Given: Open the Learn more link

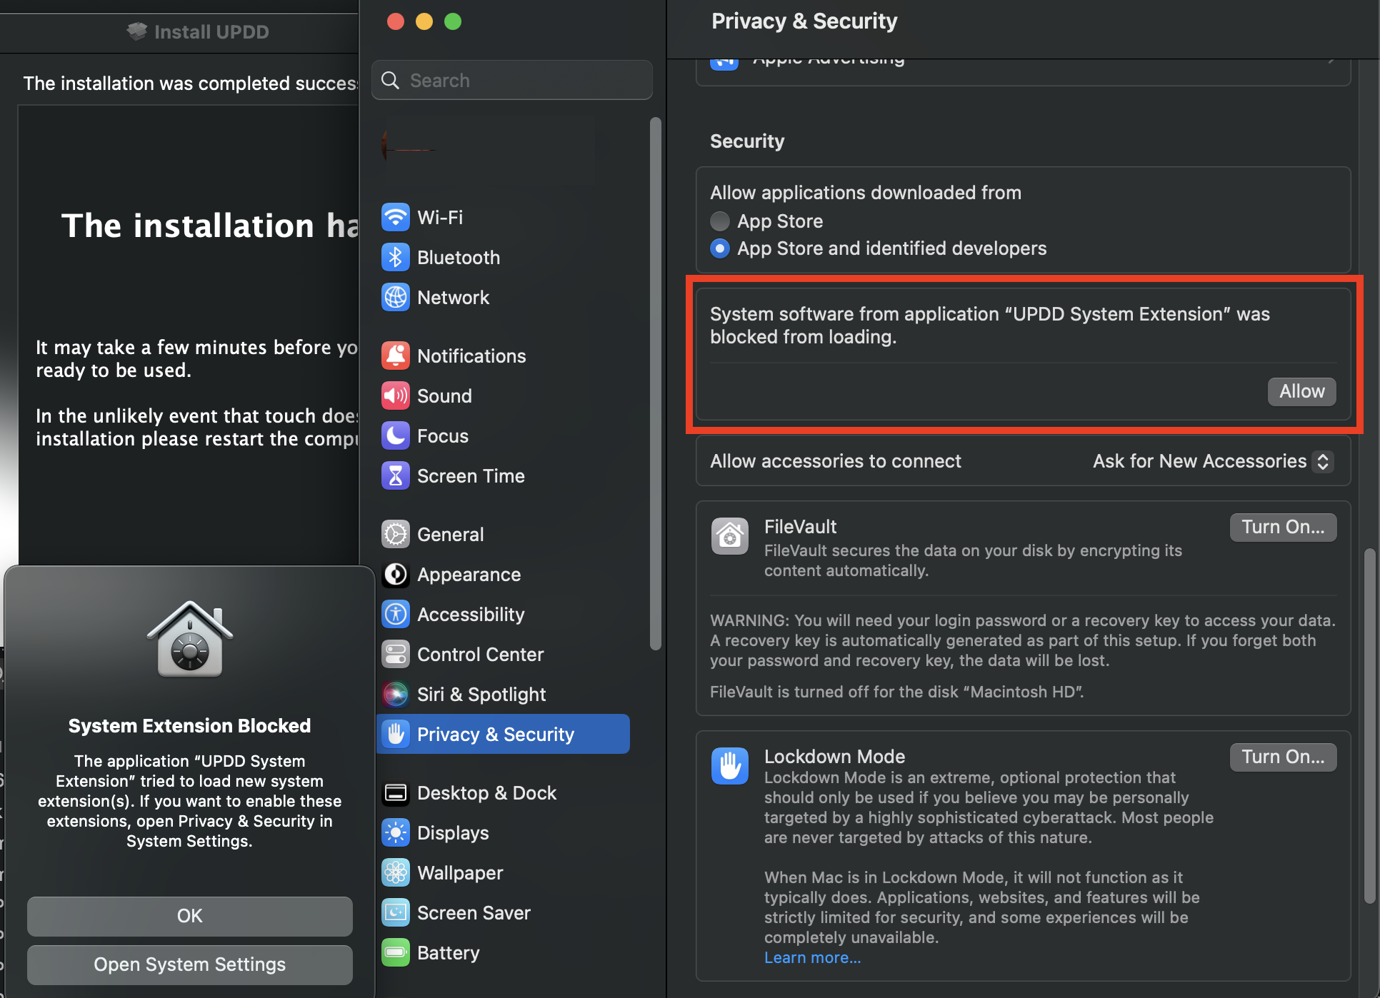Looking at the screenshot, I should 812,957.
